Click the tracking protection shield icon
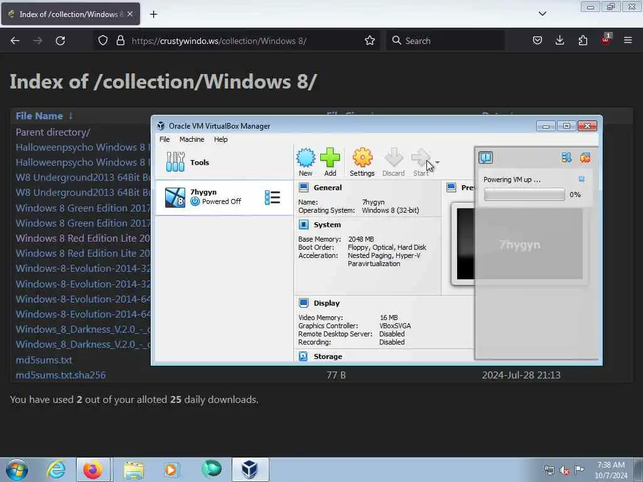The image size is (643, 482). click(x=103, y=41)
